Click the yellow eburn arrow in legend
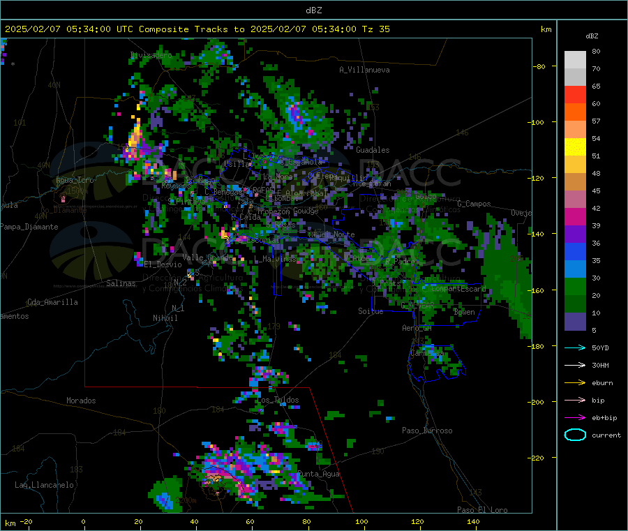The height and width of the screenshot is (531, 628). [x=575, y=383]
